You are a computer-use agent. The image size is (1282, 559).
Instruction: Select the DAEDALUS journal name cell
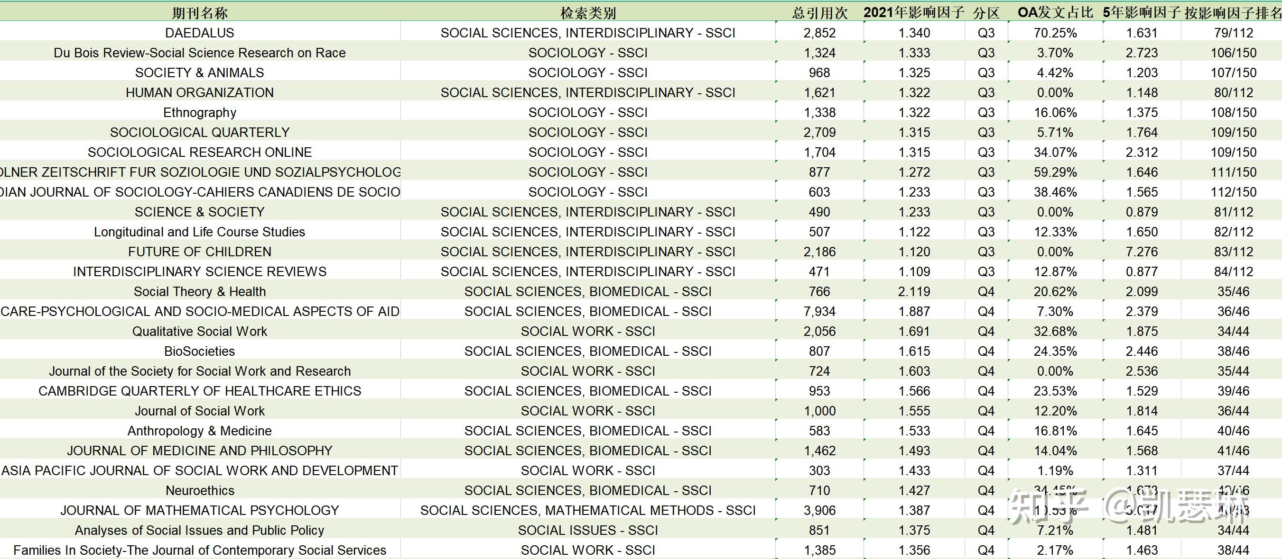pyautogui.click(x=200, y=33)
